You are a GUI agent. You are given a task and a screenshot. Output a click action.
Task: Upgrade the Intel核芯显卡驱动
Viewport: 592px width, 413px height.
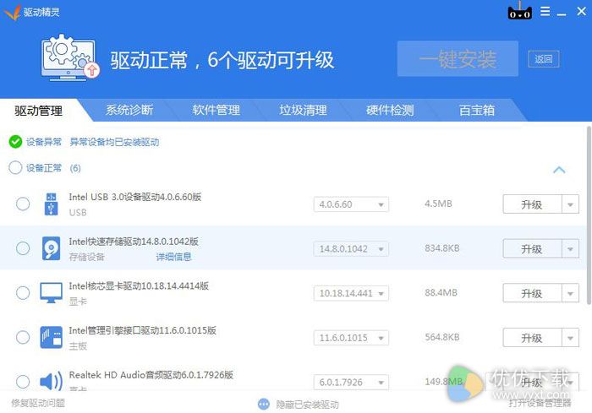click(532, 293)
